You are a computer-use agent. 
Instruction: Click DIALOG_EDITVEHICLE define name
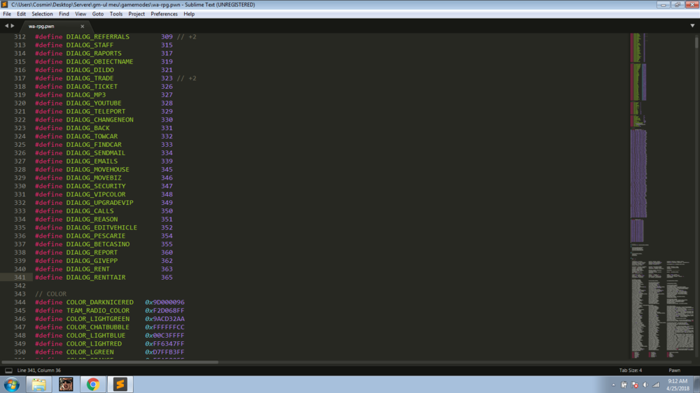101,227
